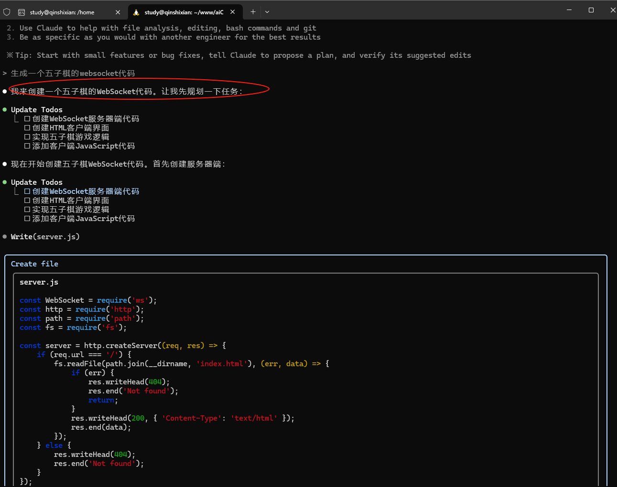Viewport: 617px width, 487px height.
Task: Click the Linux penguin icon on the second tab
Action: pyautogui.click(x=136, y=12)
